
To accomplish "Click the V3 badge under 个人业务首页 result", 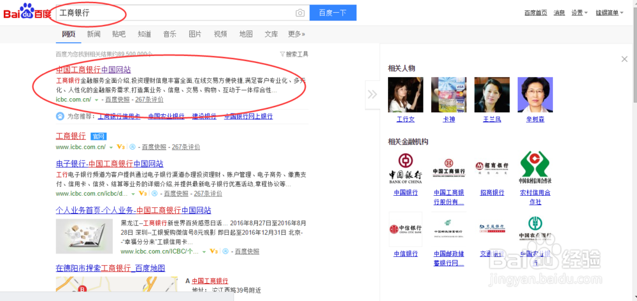I will click(213, 251).
